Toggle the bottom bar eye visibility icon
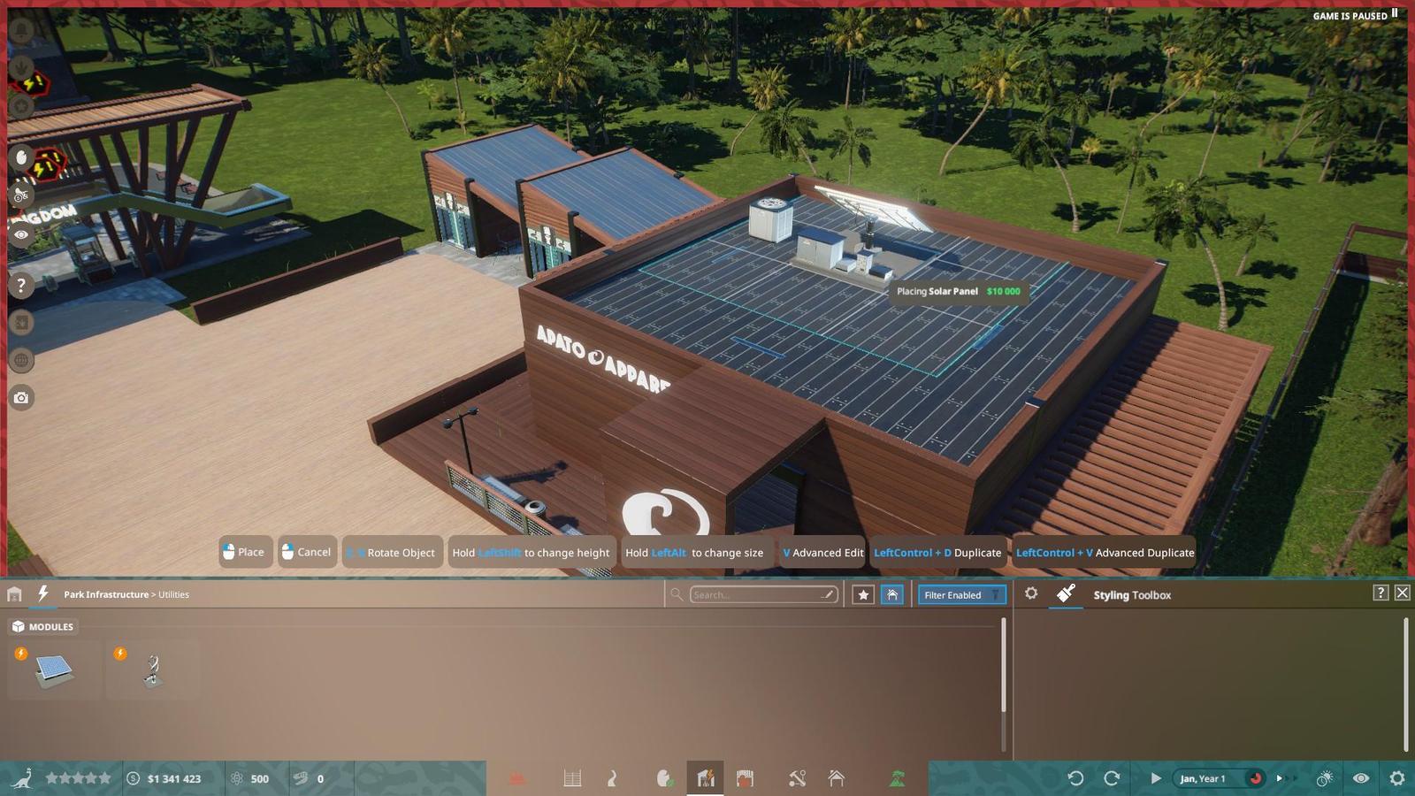 [1361, 778]
